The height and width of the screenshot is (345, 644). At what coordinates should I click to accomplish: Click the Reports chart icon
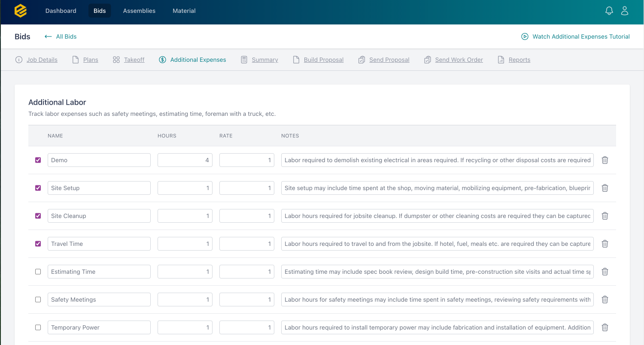pos(501,60)
